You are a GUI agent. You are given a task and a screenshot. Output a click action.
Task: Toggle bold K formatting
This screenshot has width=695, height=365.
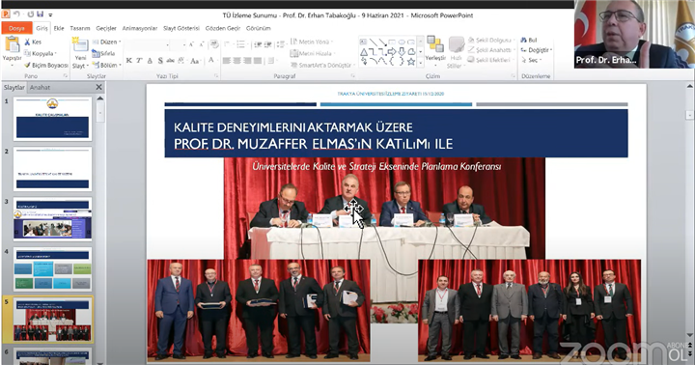(x=129, y=60)
